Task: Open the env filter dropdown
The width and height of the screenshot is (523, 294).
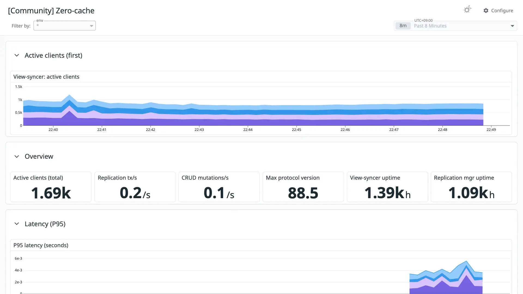Action: point(65,26)
